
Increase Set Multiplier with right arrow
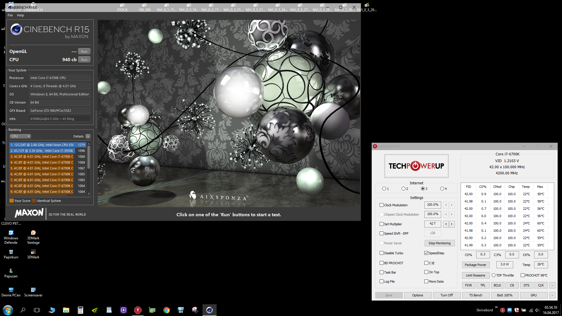coord(452,224)
